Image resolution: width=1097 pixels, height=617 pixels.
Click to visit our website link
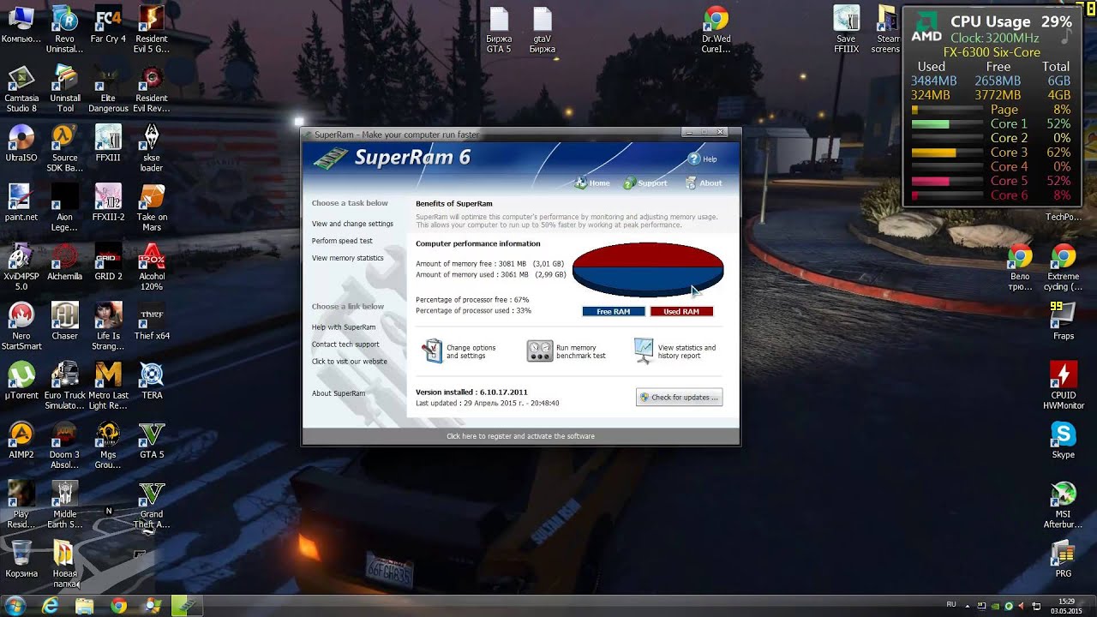point(349,362)
